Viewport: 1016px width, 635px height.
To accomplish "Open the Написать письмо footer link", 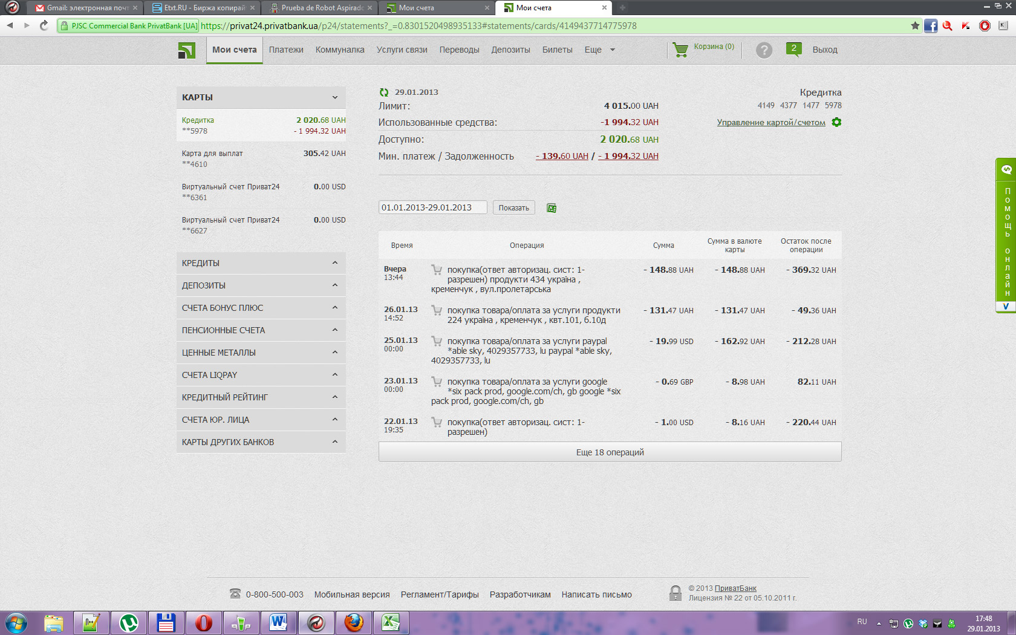I will tap(597, 594).
